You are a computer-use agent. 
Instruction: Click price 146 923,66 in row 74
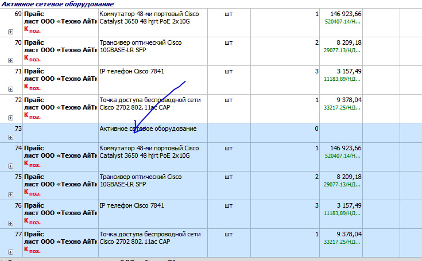coord(346,148)
